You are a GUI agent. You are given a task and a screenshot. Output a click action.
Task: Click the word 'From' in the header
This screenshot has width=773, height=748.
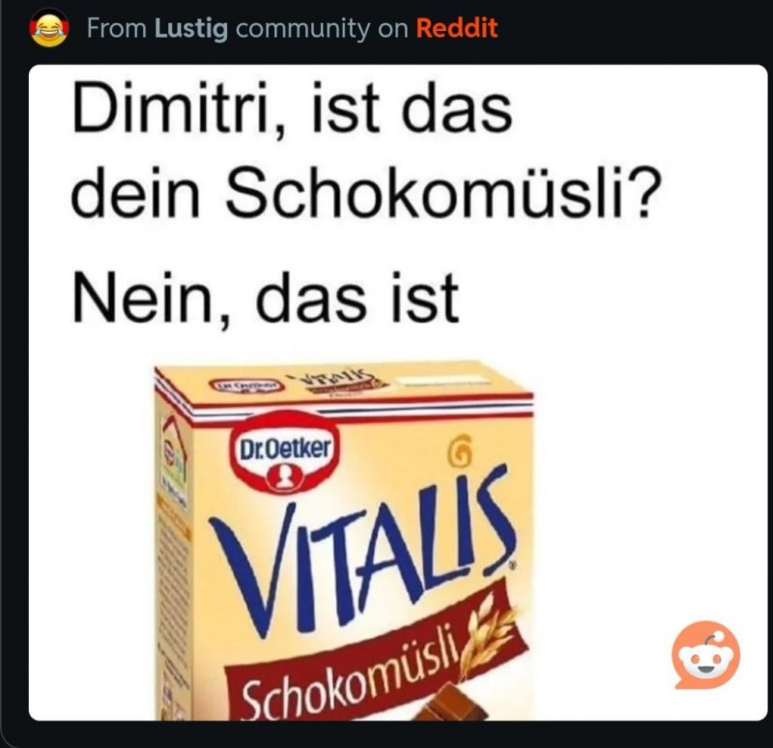coord(117,29)
